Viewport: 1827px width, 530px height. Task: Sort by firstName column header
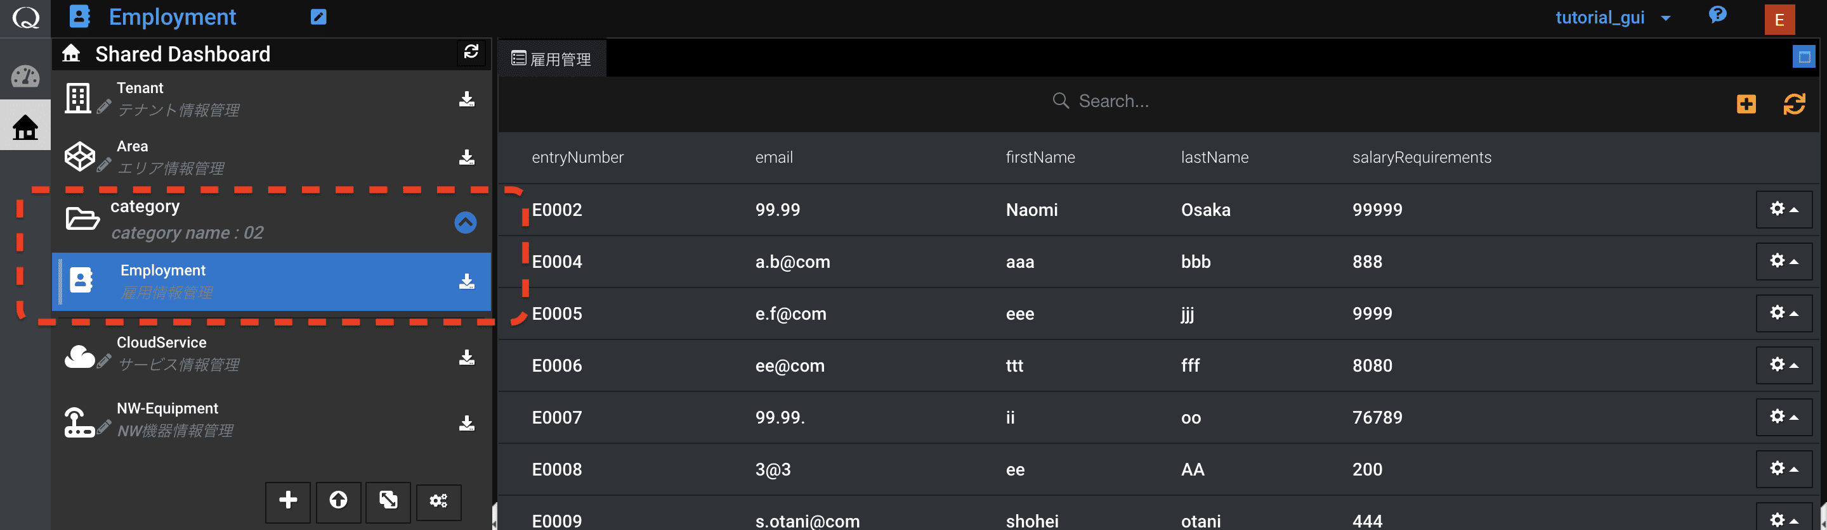pyautogui.click(x=1040, y=157)
